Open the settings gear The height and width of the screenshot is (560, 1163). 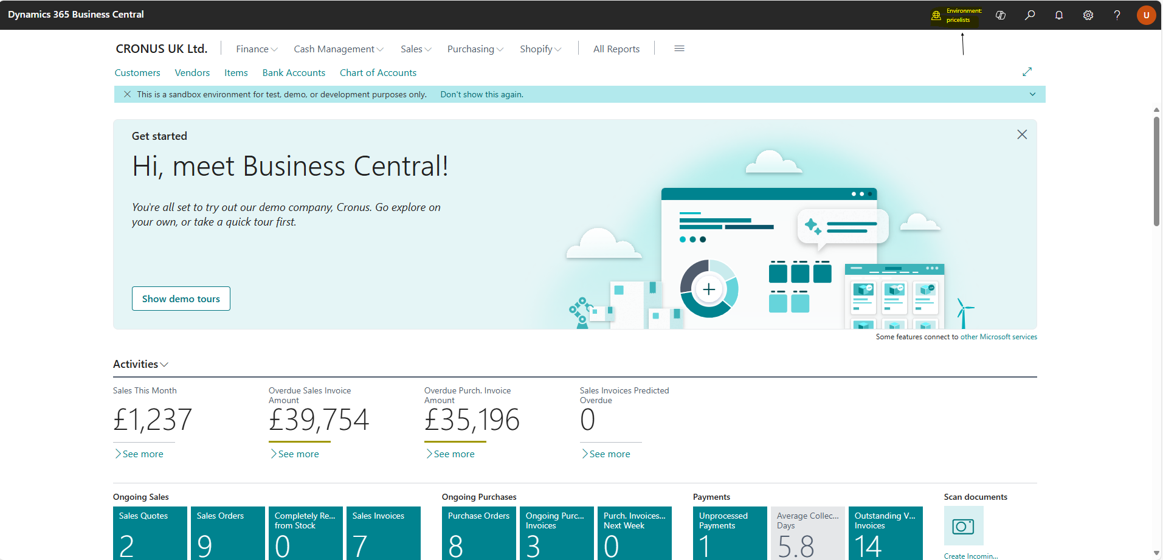(x=1088, y=15)
